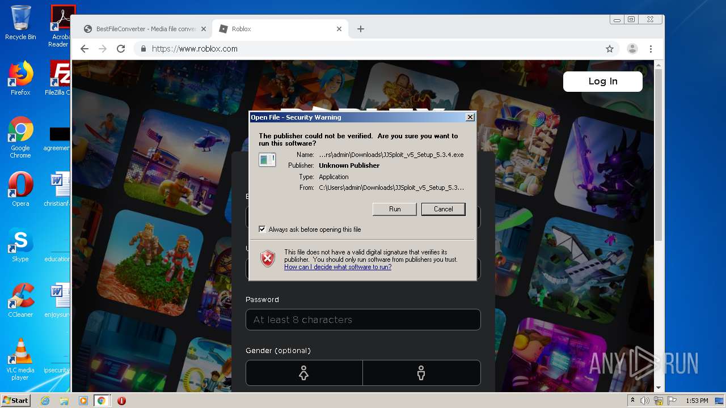Image resolution: width=726 pixels, height=408 pixels.
Task: Open Windows Media Player from the taskbar
Action: tap(83, 401)
